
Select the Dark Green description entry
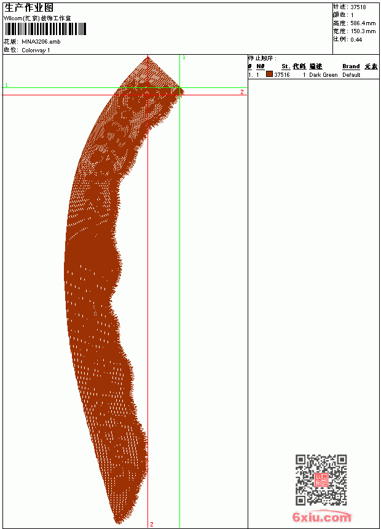tap(323, 75)
